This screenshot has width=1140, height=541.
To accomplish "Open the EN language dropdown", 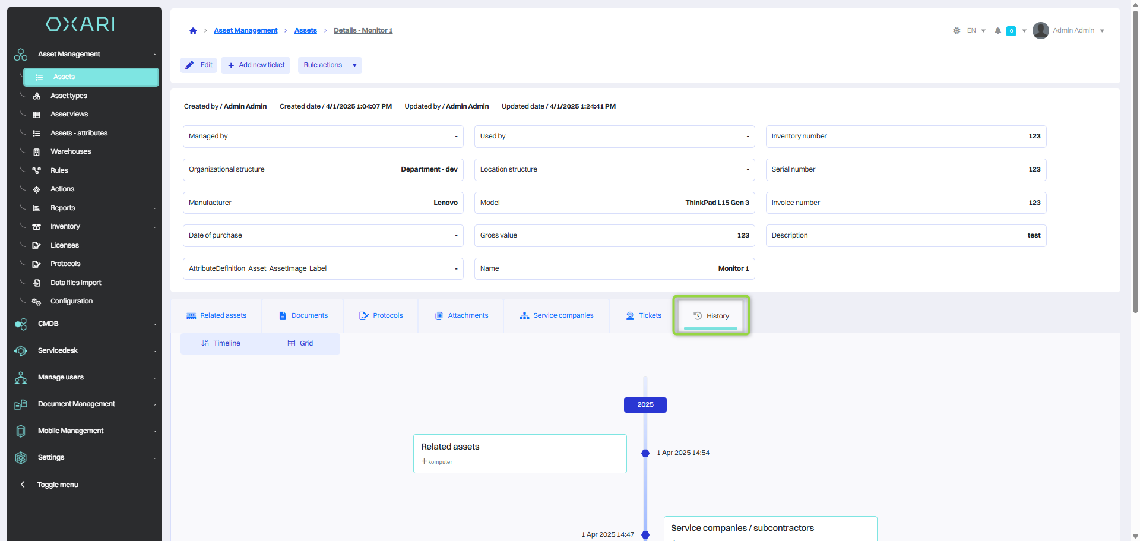I will click(x=976, y=31).
